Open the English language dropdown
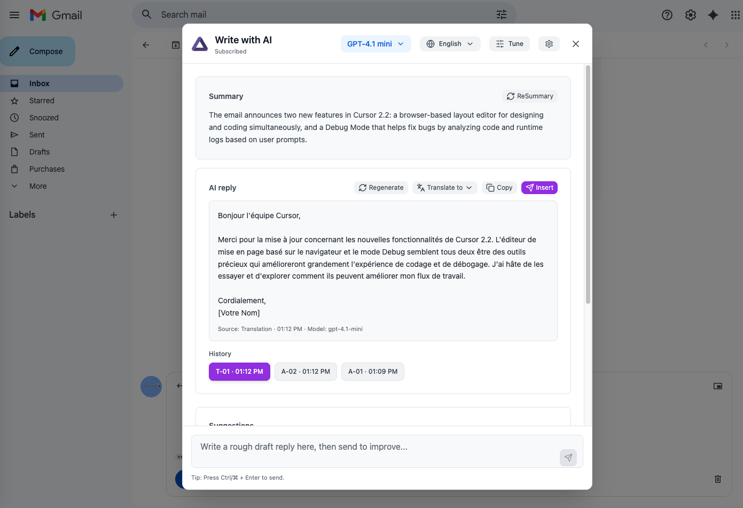 450,43
